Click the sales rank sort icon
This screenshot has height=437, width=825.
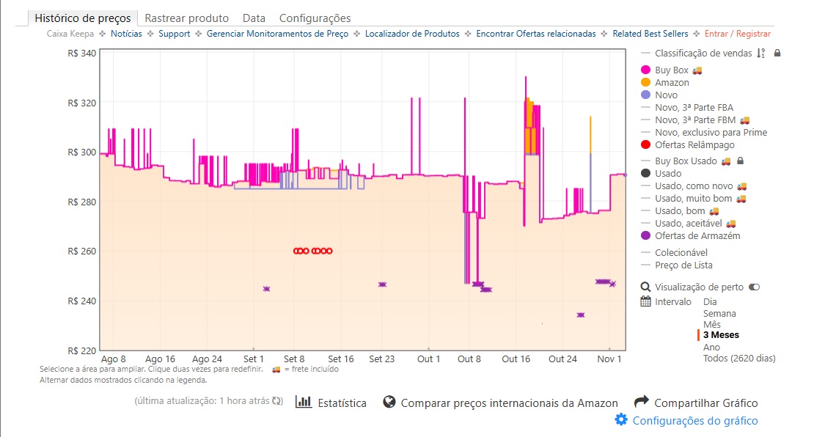pyautogui.click(x=760, y=53)
